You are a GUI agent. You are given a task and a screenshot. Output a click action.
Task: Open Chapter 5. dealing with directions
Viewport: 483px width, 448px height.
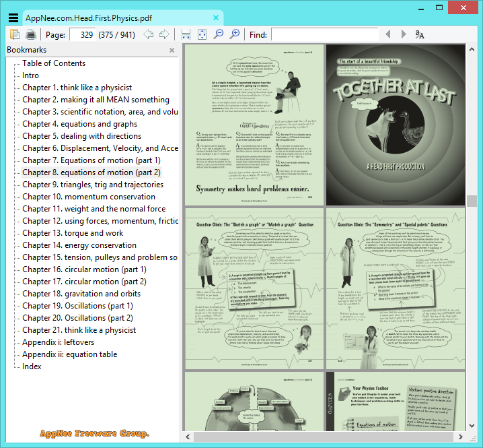coord(81,136)
